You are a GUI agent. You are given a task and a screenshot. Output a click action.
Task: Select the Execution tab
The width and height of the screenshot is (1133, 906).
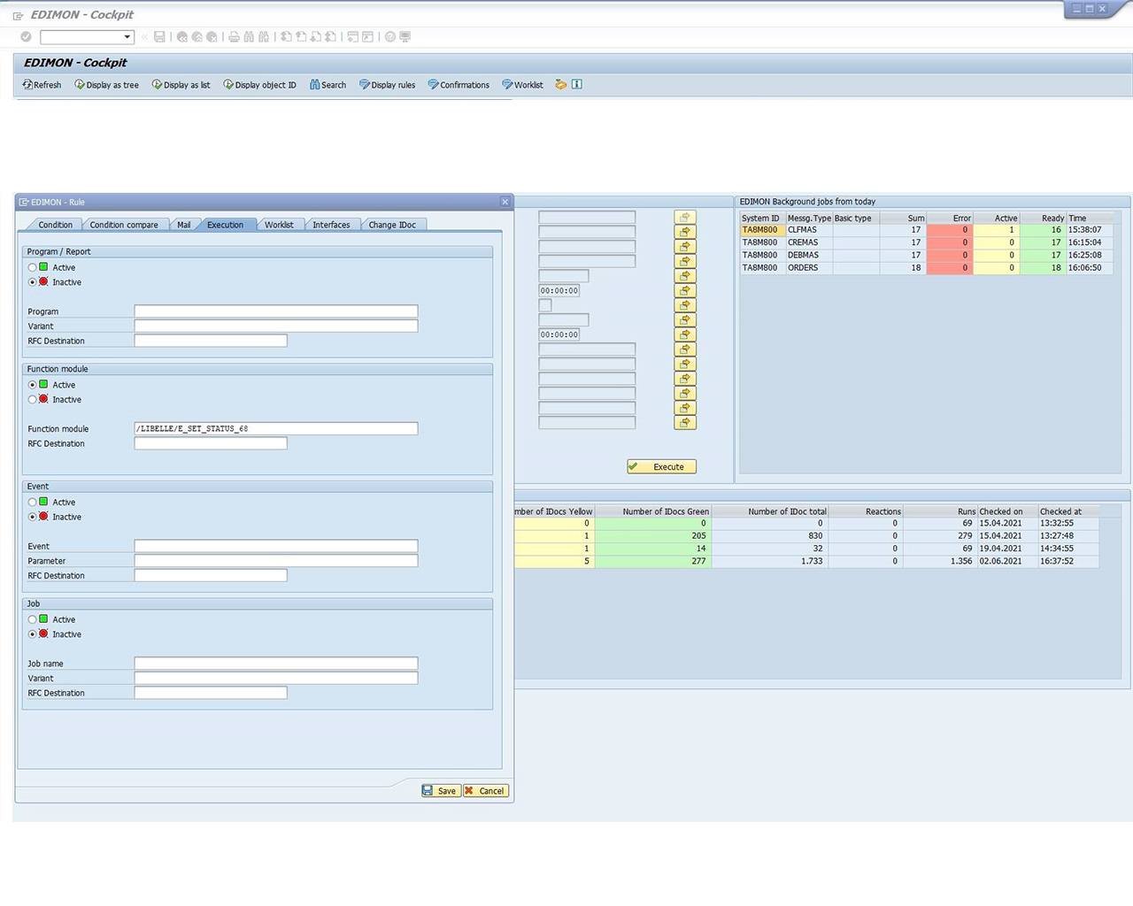(x=226, y=225)
